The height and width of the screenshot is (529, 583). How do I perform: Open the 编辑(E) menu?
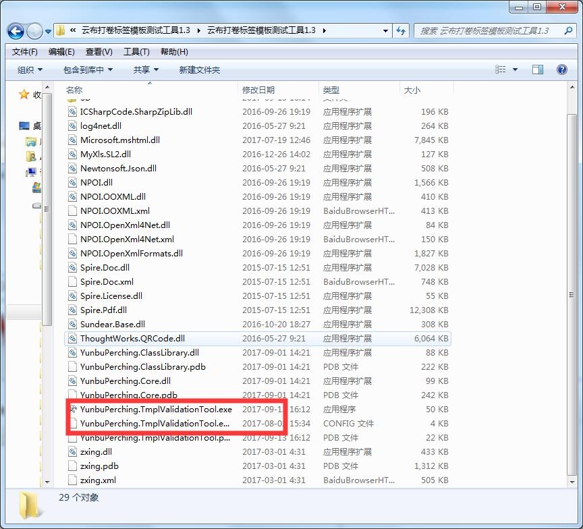61,52
